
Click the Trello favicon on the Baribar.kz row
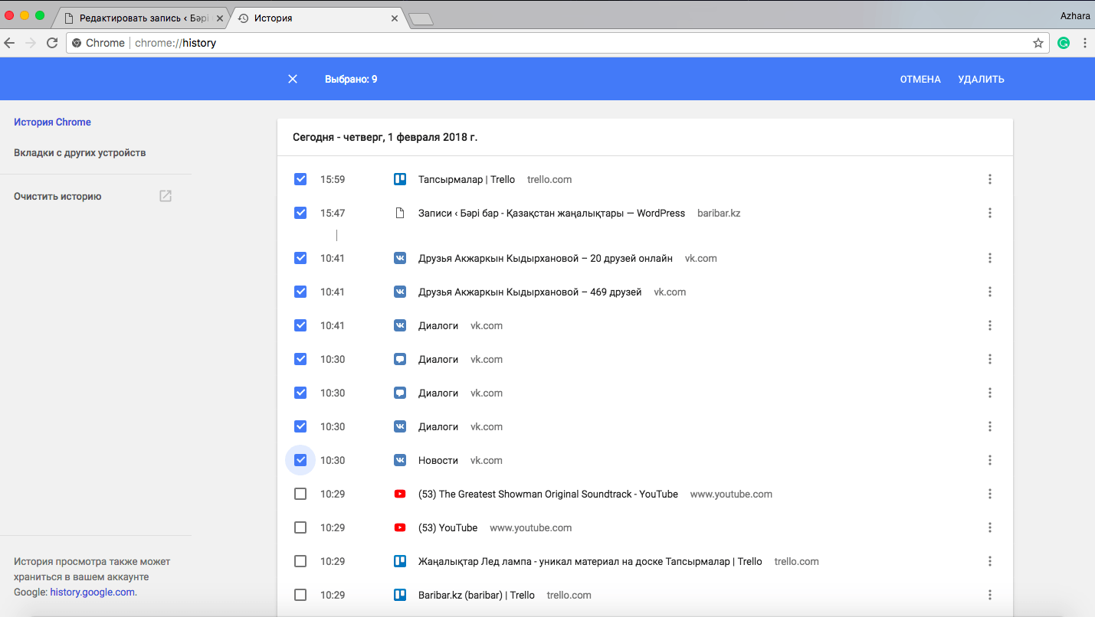pyautogui.click(x=399, y=595)
